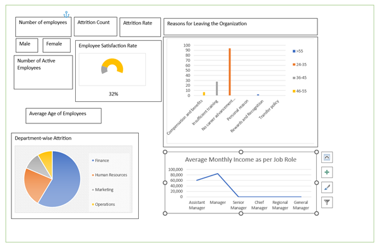This screenshot has height=248, width=380.
Task: Click the 24-35 legend entry
Action: coord(300,65)
